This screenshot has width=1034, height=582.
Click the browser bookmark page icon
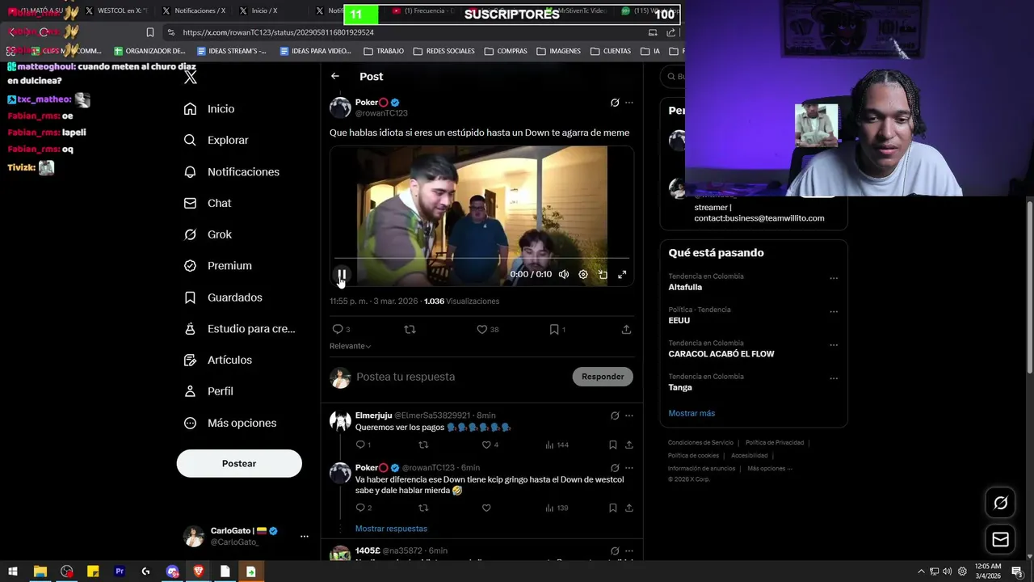(149, 32)
